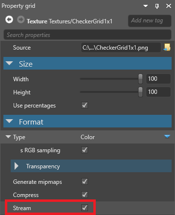Viewport: 175px width, 215px height.
Task: Toggle the Compress checkbox
Action: coord(85,195)
